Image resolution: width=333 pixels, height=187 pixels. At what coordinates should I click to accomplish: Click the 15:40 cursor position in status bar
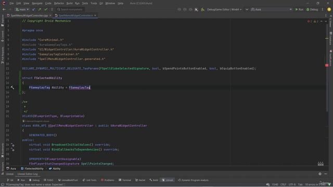click(x=275, y=184)
